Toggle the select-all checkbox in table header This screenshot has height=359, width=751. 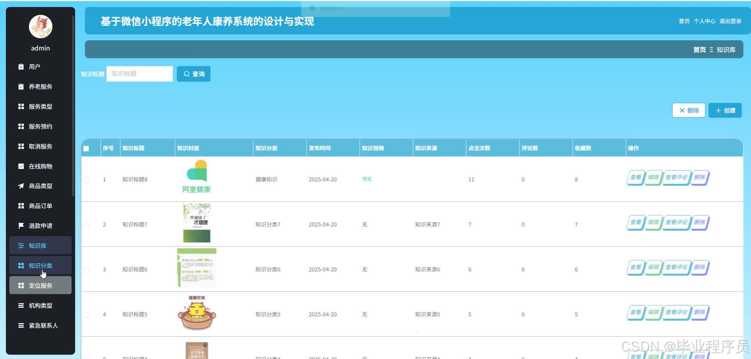[86, 149]
